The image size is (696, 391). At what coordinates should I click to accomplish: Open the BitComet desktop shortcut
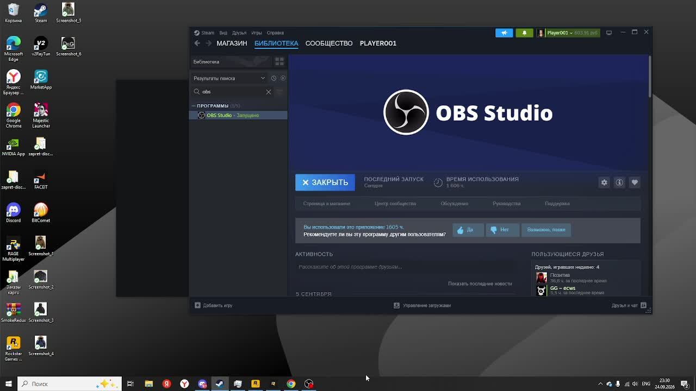[41, 213]
